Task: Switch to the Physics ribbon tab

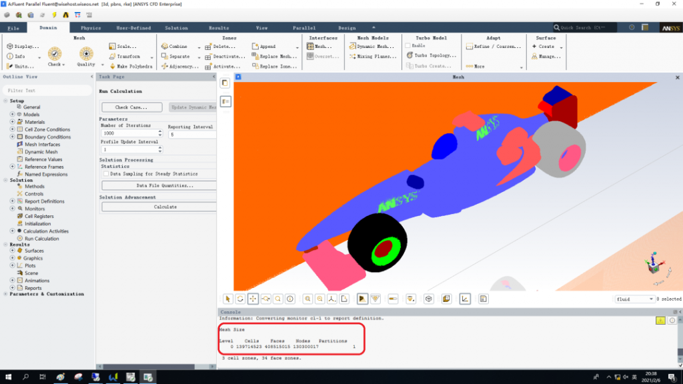Action: tap(91, 28)
